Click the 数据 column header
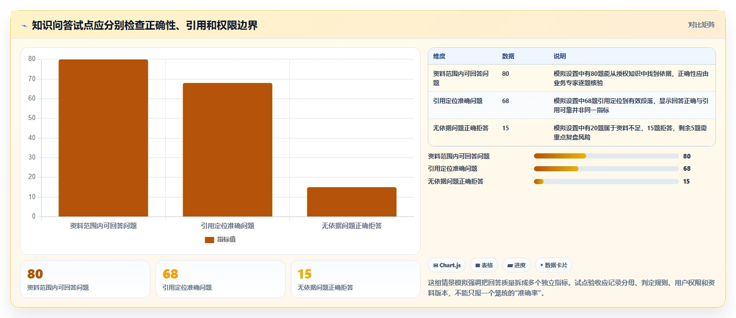Screen dimensions: 736x318 tap(508, 56)
